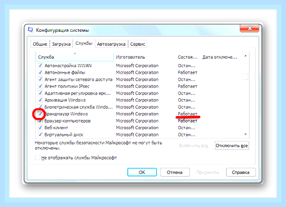Sort by the Изготовитель column header

pyautogui.click(x=145, y=57)
